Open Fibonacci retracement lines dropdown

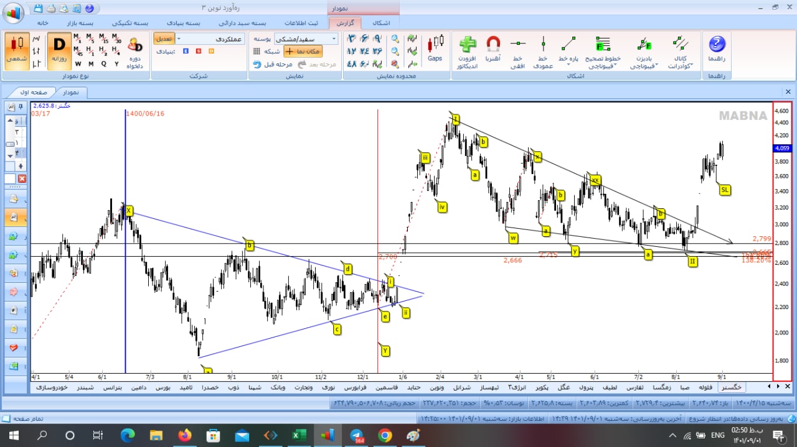pos(603,53)
